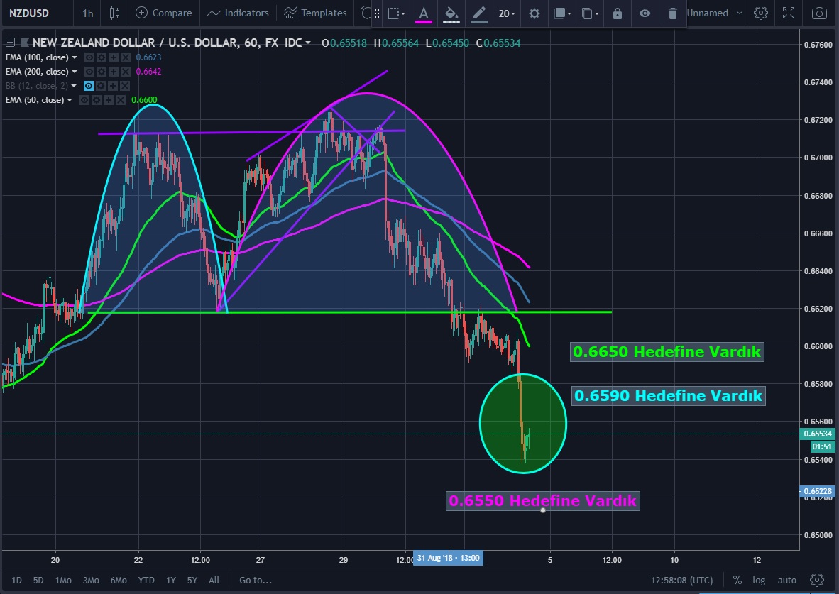Open the Templates menu
The height and width of the screenshot is (594, 839).
315,13
